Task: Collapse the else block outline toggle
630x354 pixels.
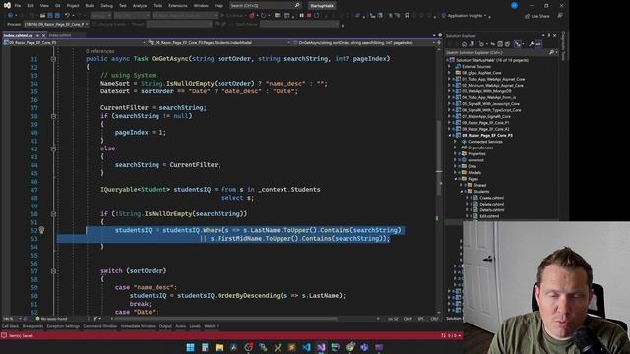Action: click(53, 148)
